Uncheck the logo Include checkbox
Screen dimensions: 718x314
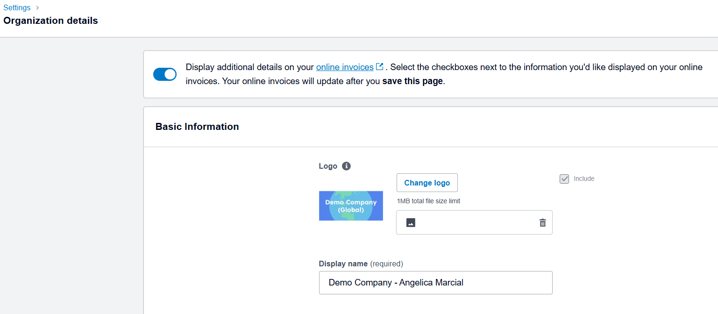[564, 179]
